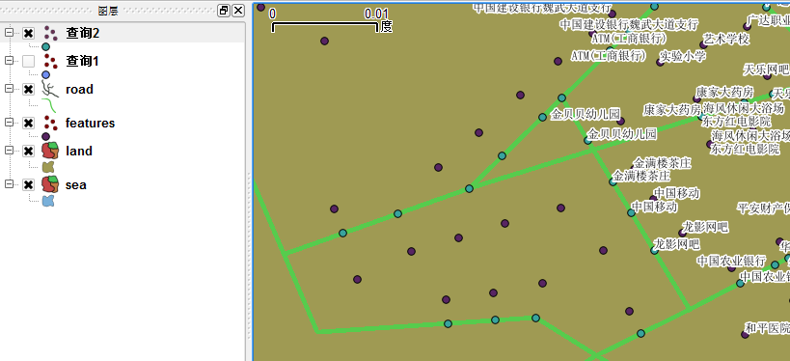The width and height of the screenshot is (790, 361).
Task: Click the sea polygon layer icon
Action: [50, 184]
